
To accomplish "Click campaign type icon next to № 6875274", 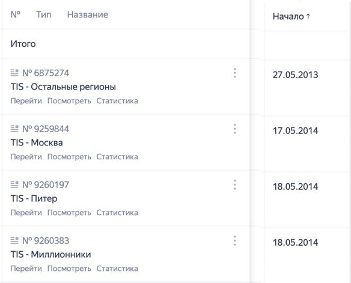I will [14, 73].
